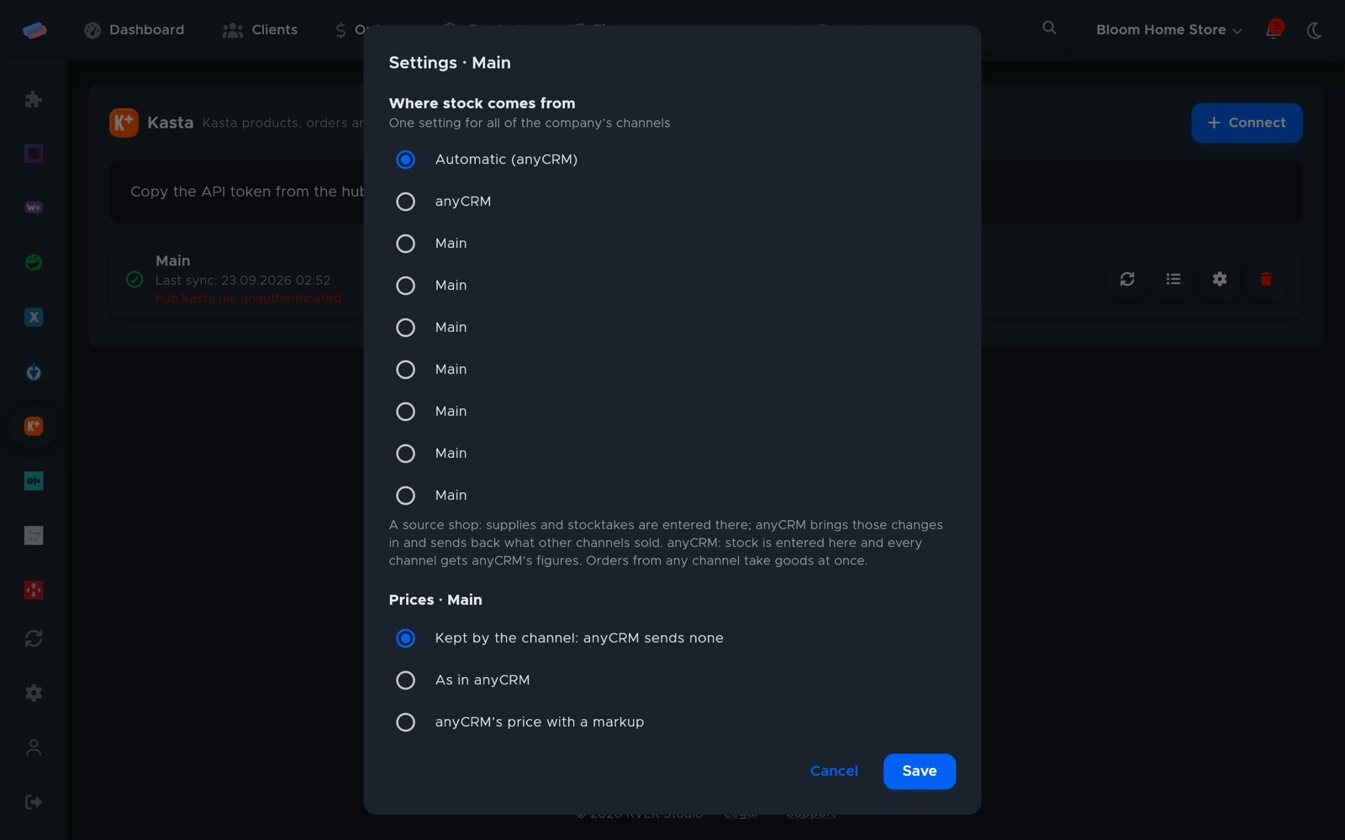Image resolution: width=1345 pixels, height=840 pixels.
Task: Click the search magnifier in top bar
Action: 1049,28
